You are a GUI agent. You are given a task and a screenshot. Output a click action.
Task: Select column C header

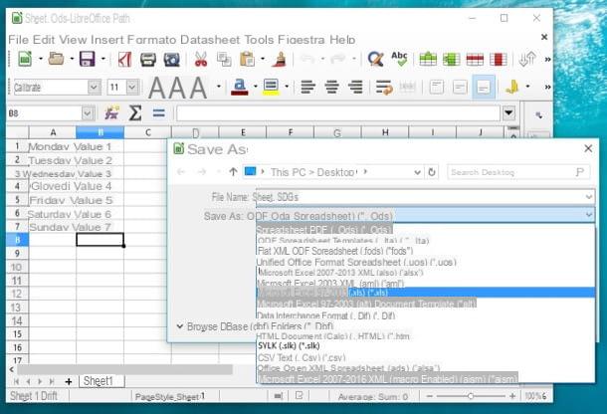(148, 132)
